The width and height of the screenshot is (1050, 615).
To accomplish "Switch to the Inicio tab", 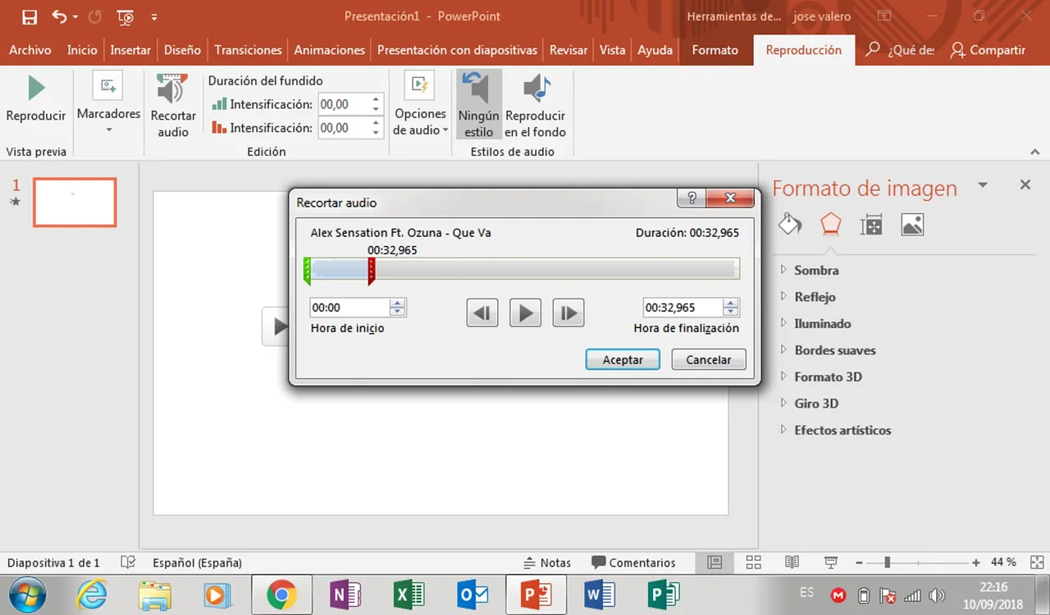I will (x=82, y=50).
